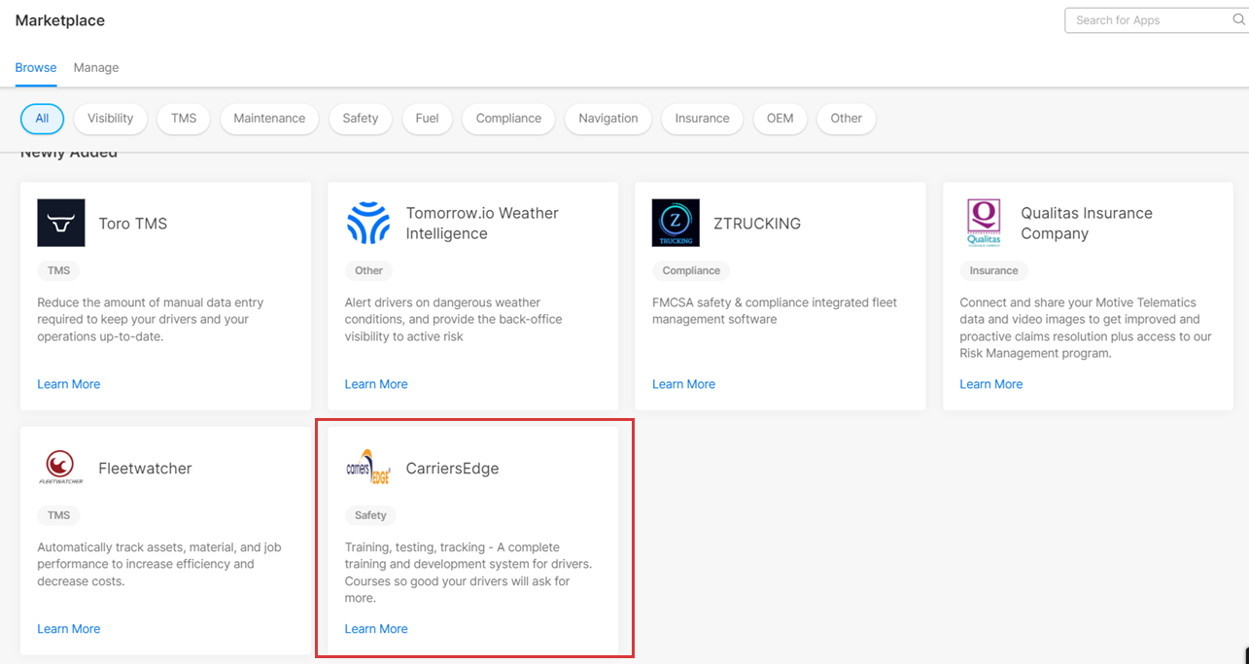Select the All category filter
Image resolution: width=1249 pixels, height=664 pixels.
[42, 119]
